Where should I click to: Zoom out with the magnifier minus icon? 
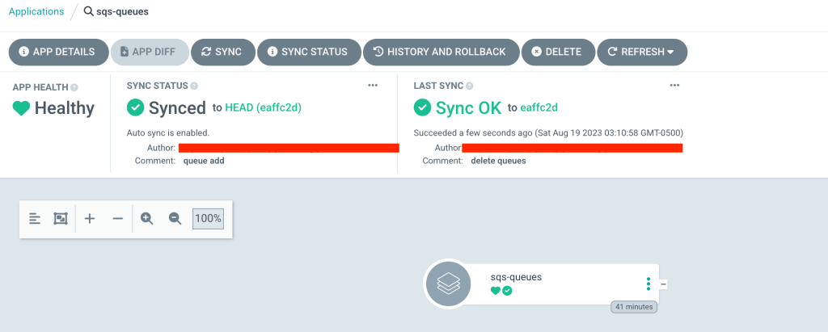pos(175,218)
